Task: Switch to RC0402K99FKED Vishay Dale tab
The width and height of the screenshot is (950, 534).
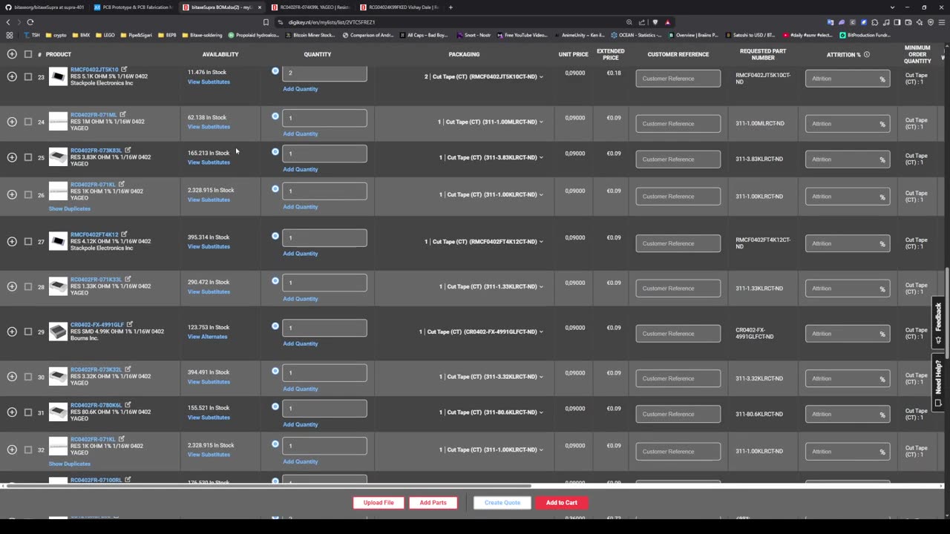Action: [399, 7]
